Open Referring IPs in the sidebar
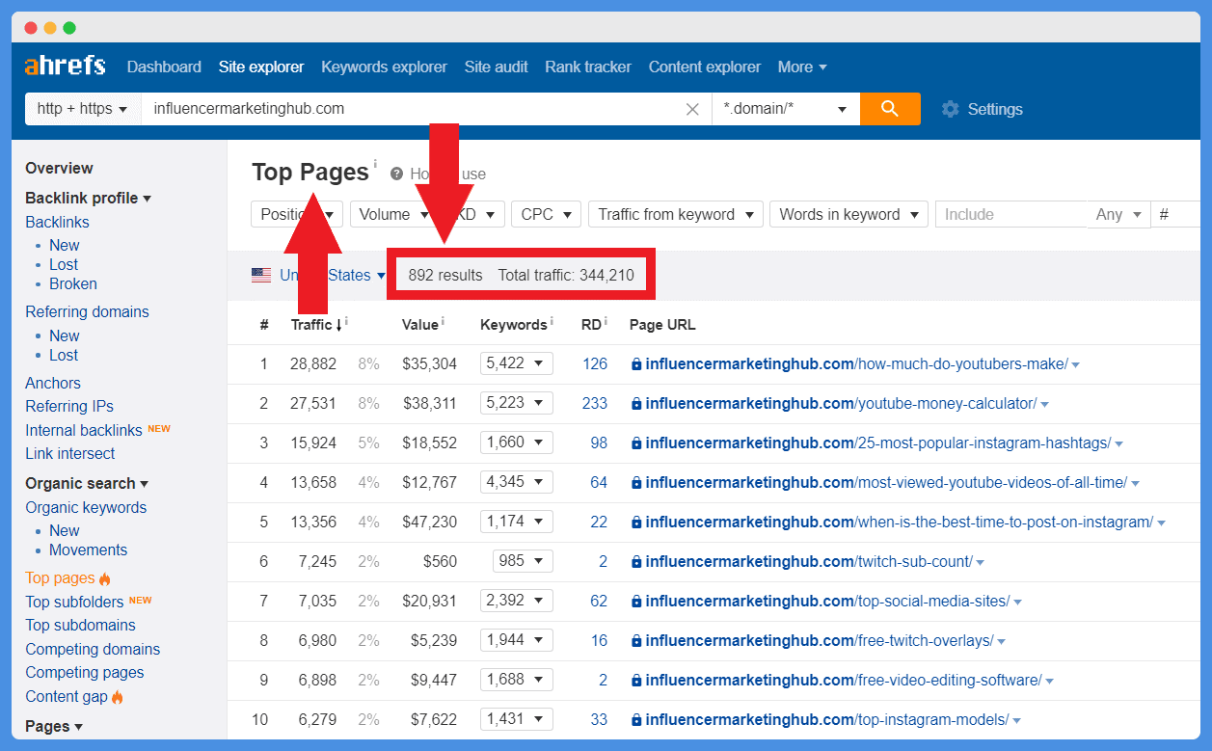This screenshot has height=751, width=1212. pos(69,406)
